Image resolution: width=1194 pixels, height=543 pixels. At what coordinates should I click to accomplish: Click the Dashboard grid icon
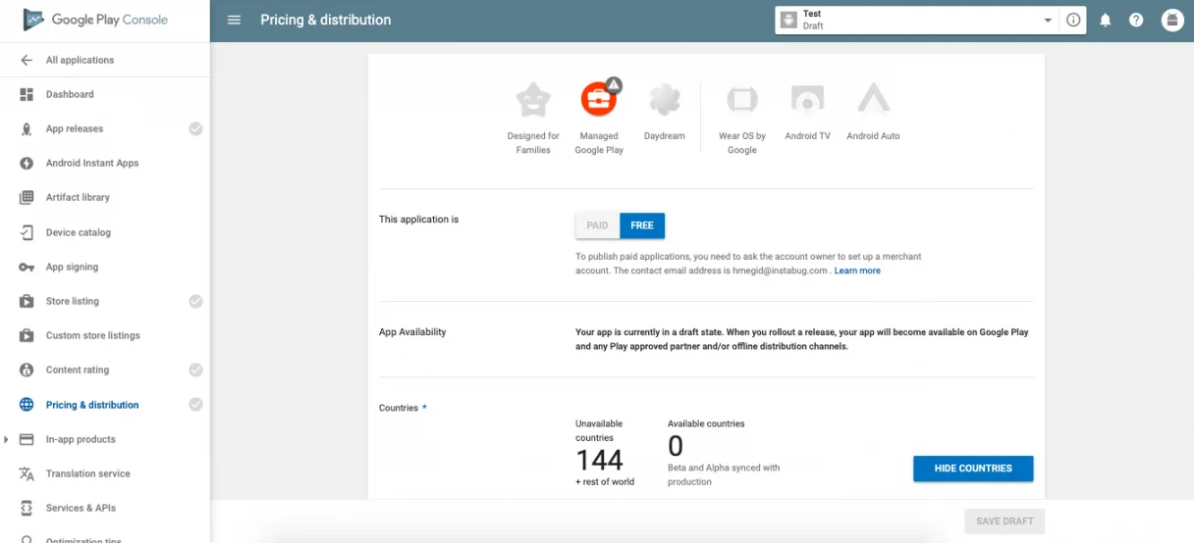coord(27,94)
